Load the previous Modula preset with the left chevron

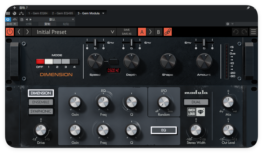[19, 32]
